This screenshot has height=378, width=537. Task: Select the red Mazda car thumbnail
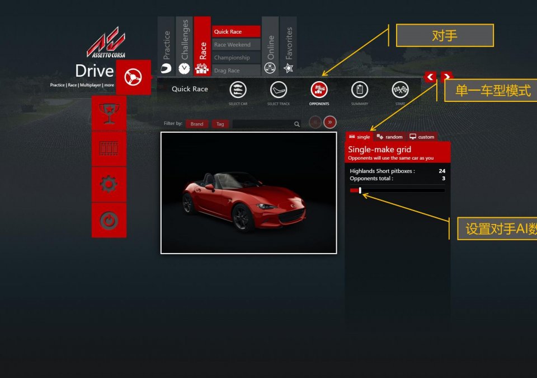[x=248, y=193]
